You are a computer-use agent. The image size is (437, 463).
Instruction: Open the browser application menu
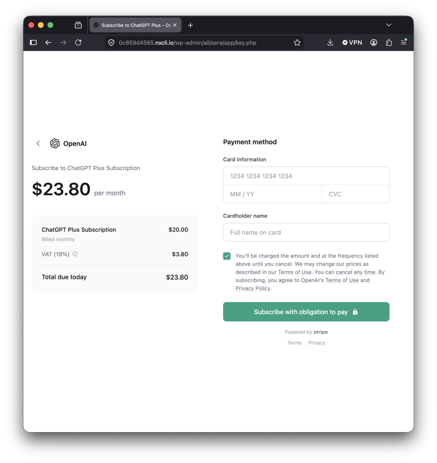[404, 42]
